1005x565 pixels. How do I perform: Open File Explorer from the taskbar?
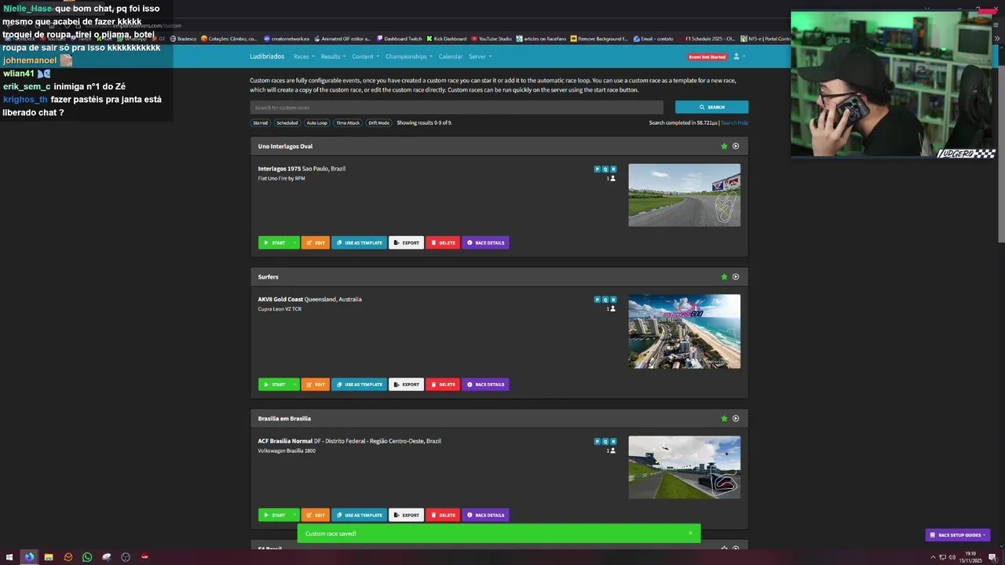tap(49, 557)
